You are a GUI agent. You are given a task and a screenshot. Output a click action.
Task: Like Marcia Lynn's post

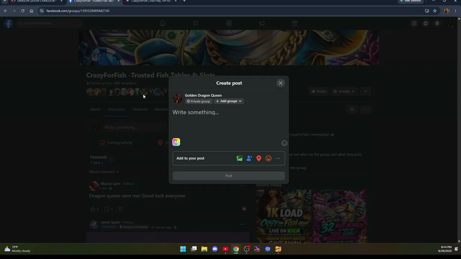click(x=93, y=209)
